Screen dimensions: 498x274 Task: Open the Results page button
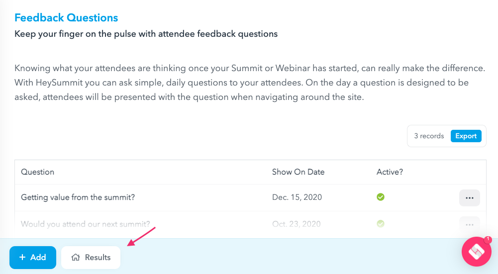[91, 257]
